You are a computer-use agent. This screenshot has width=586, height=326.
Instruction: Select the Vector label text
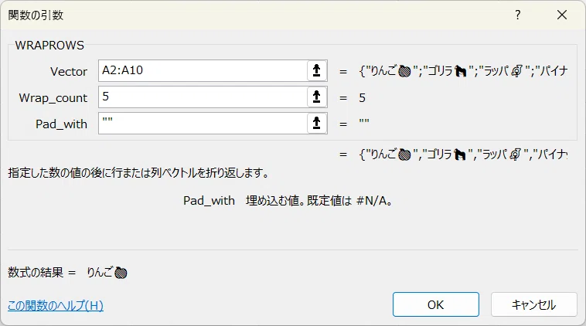click(x=69, y=71)
